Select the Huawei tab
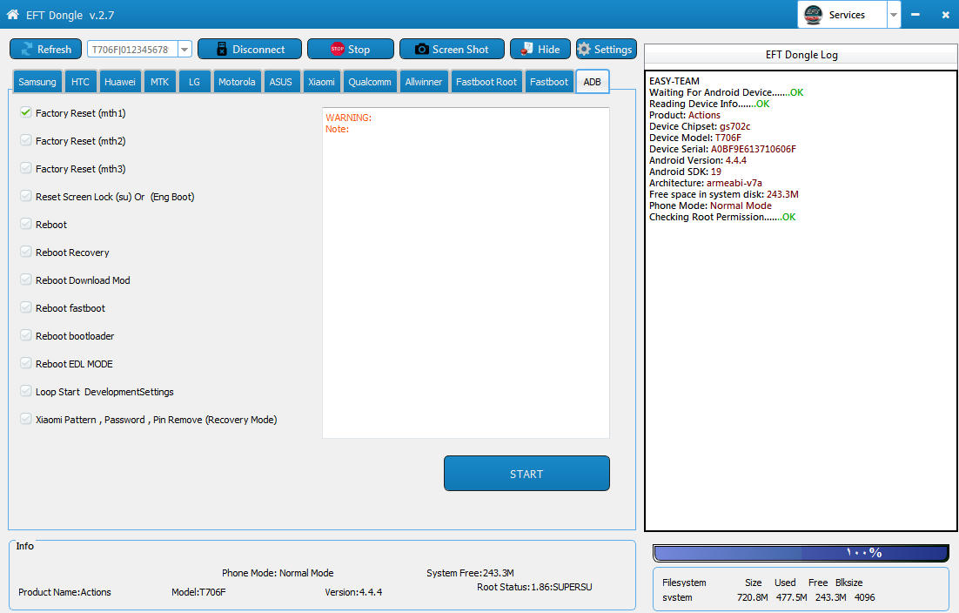The width and height of the screenshot is (959, 613). (x=120, y=81)
